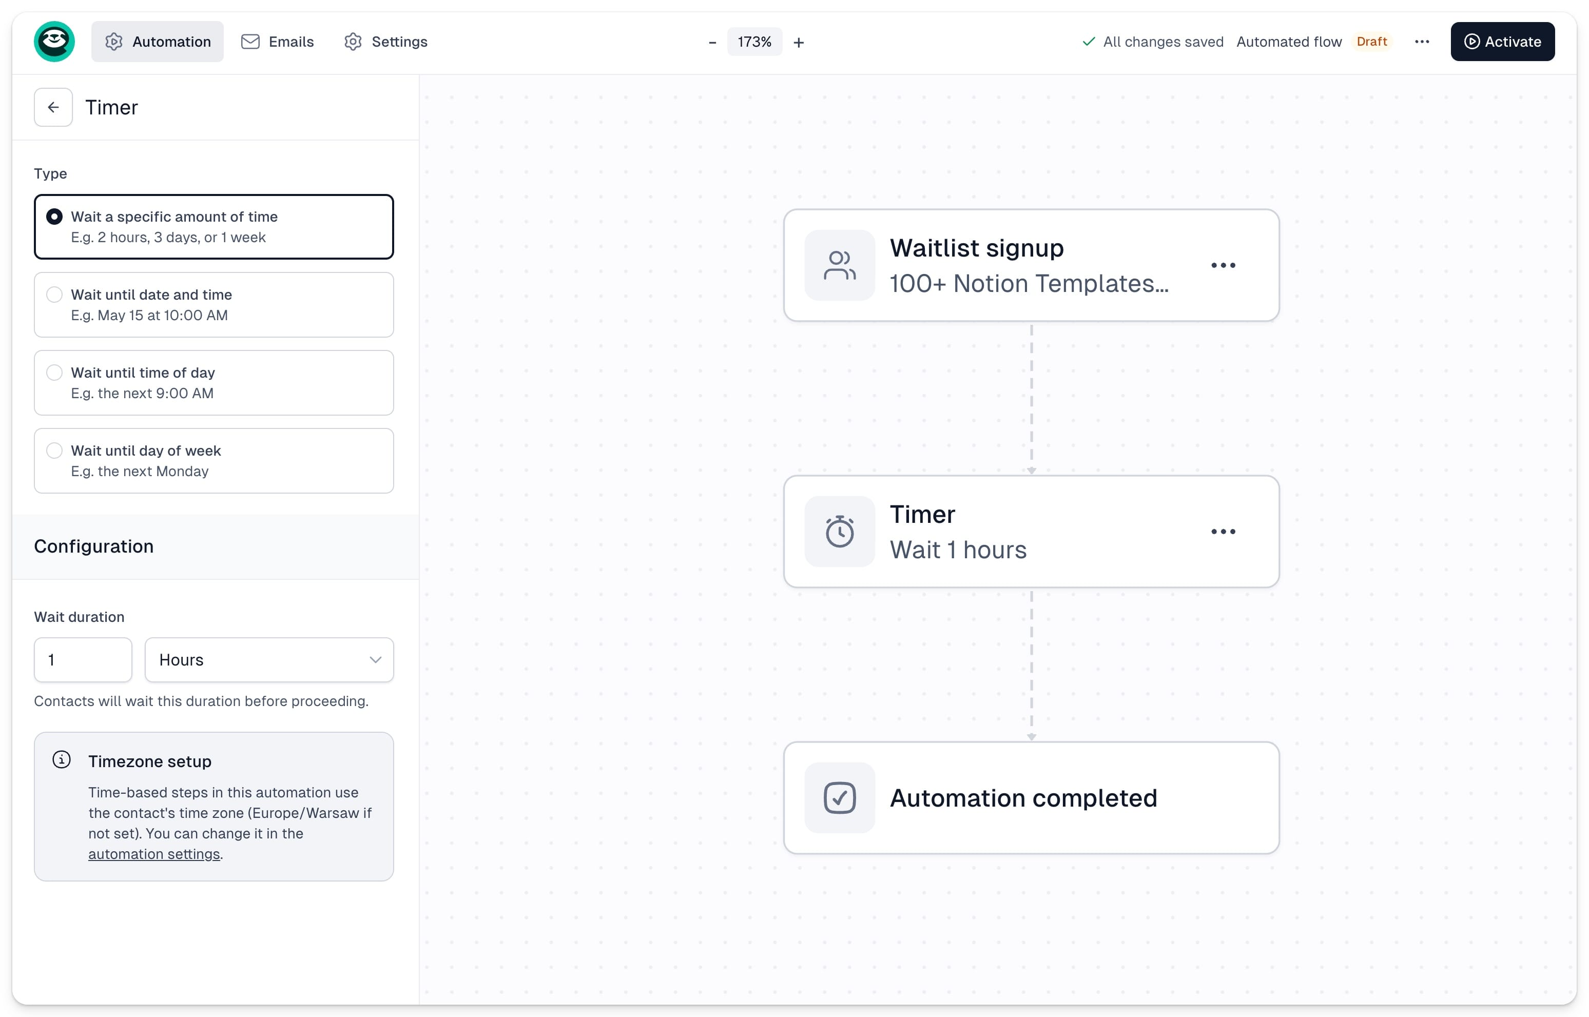Click the Wait 1 hours text
1589x1017 pixels.
click(958, 550)
